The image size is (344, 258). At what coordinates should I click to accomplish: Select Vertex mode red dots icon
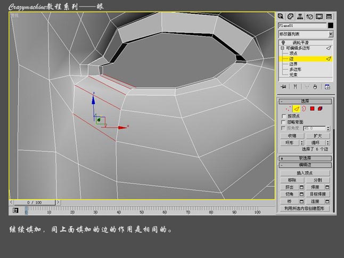click(x=288, y=109)
